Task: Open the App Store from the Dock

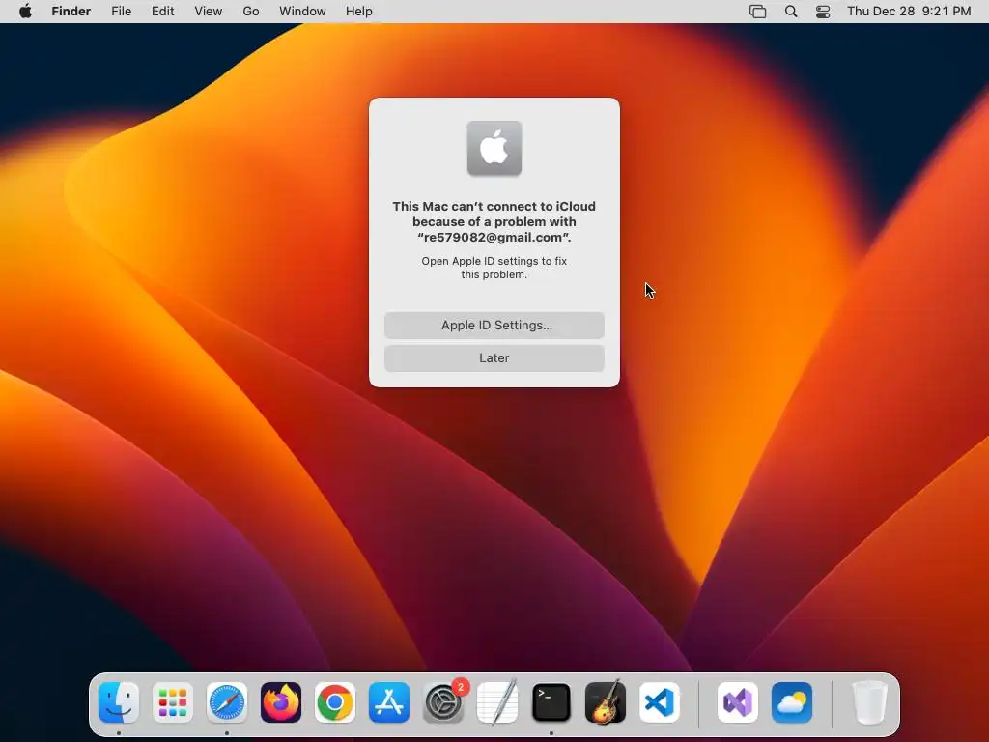Action: 389,702
